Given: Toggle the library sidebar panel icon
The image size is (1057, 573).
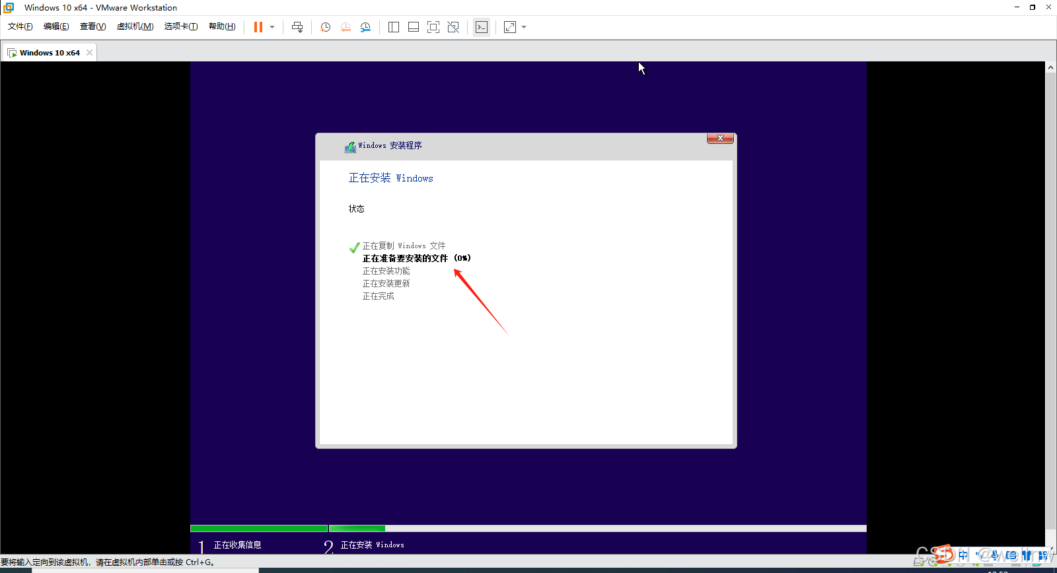Looking at the screenshot, I should click(394, 27).
